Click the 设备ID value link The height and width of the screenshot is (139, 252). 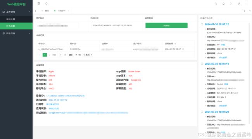(x=66, y=96)
